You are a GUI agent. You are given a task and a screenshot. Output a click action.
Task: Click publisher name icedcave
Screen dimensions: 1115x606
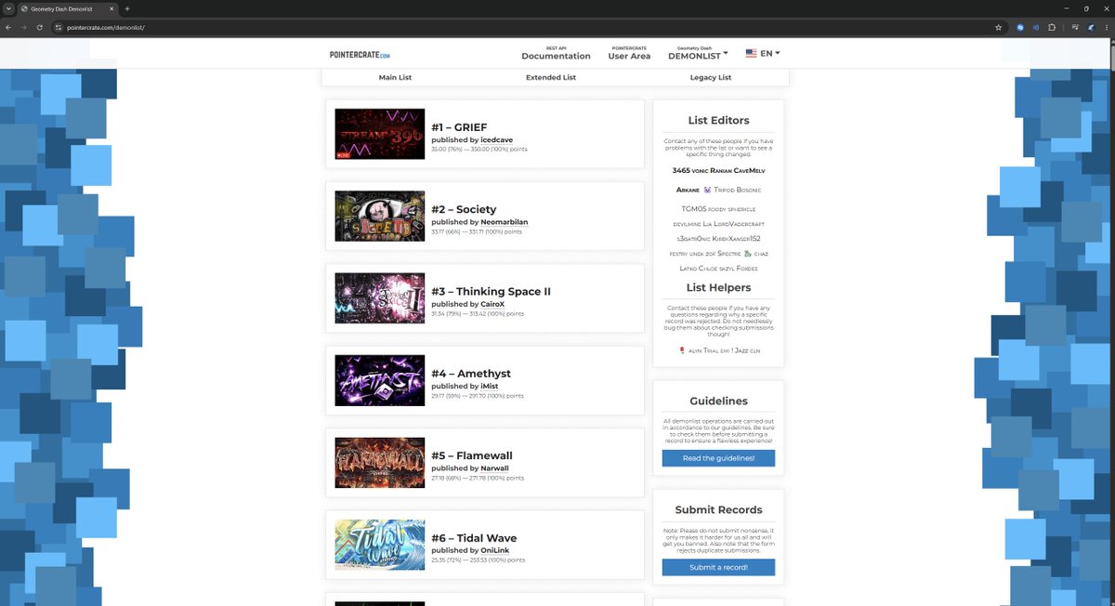click(x=496, y=139)
